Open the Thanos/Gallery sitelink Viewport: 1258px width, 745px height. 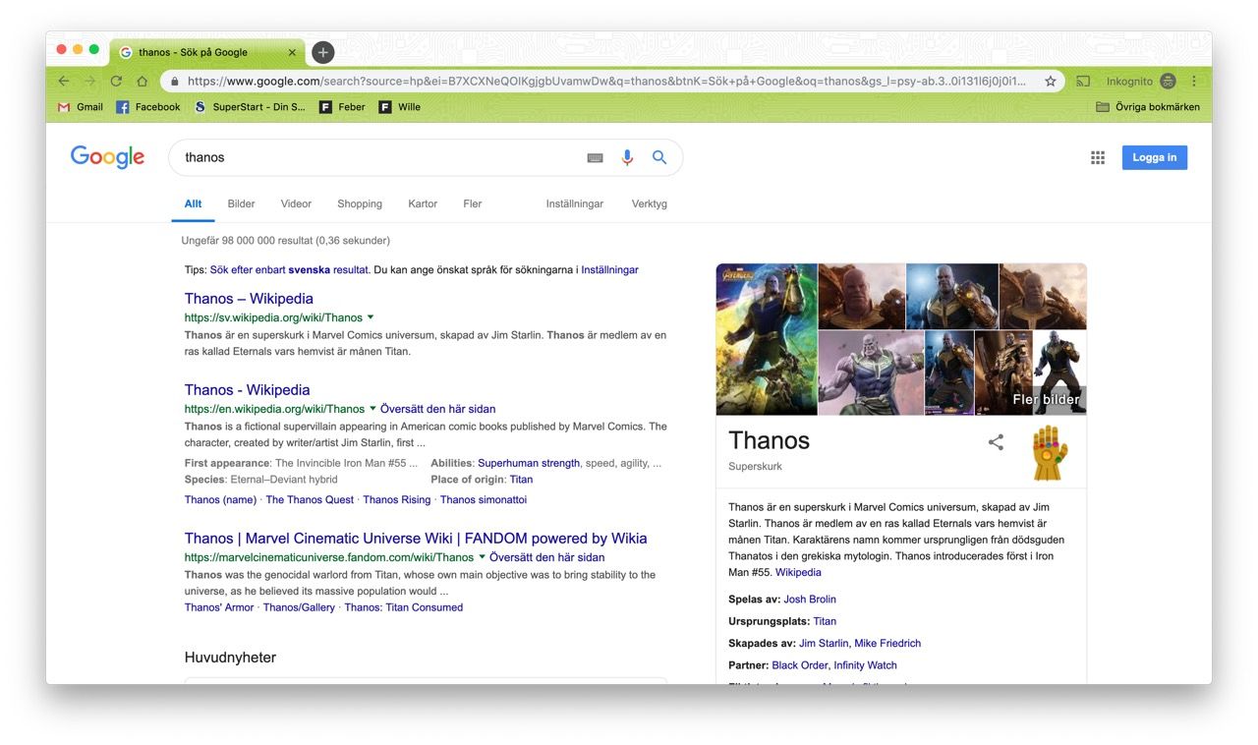[299, 607]
